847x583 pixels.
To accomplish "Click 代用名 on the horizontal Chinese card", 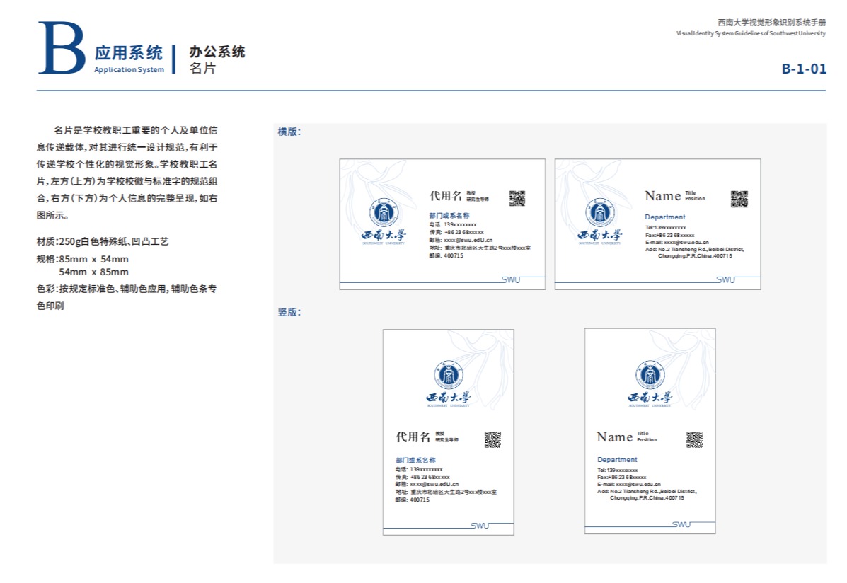I will (x=446, y=196).
